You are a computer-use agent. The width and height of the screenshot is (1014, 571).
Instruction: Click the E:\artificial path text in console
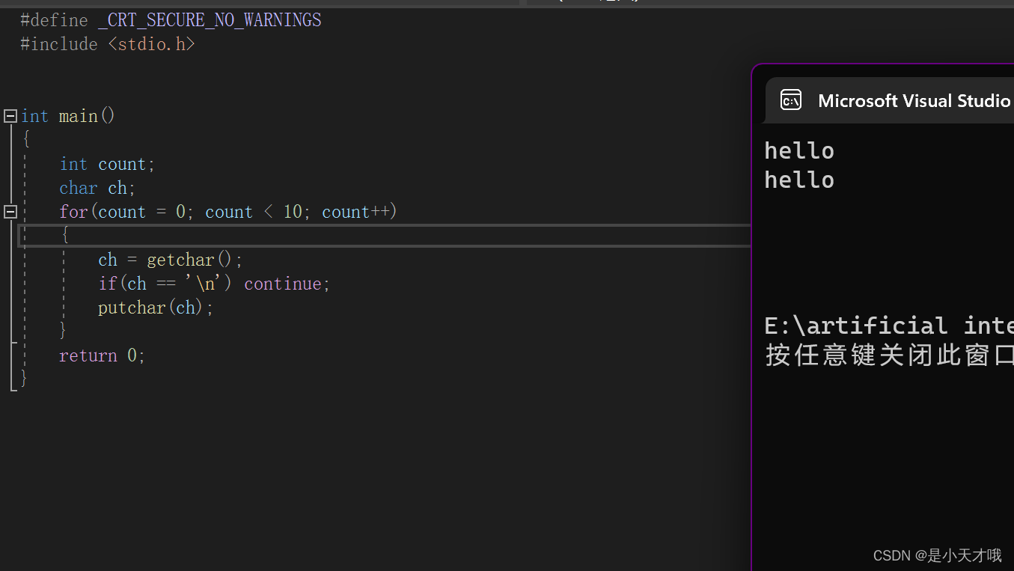coord(861,325)
